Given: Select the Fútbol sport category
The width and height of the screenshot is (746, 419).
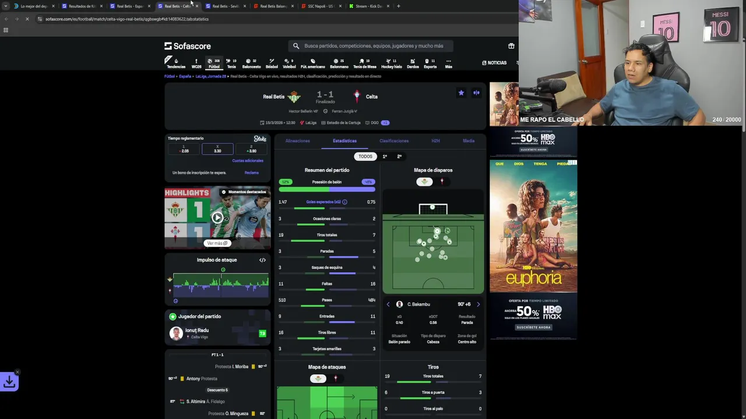Looking at the screenshot, I should tap(214, 63).
